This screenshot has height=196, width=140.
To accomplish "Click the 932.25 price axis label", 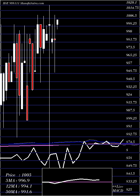I will 131,87.
